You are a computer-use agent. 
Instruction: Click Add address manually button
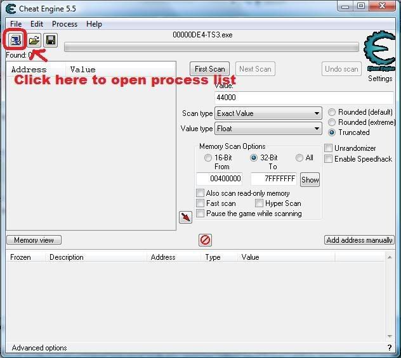coord(359,240)
